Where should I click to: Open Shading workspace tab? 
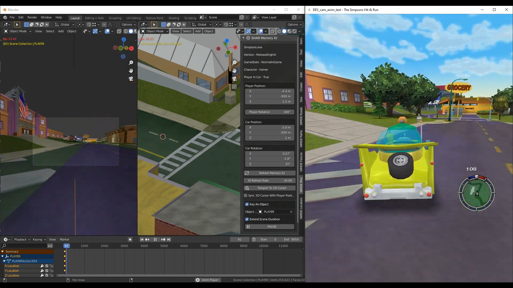click(174, 18)
